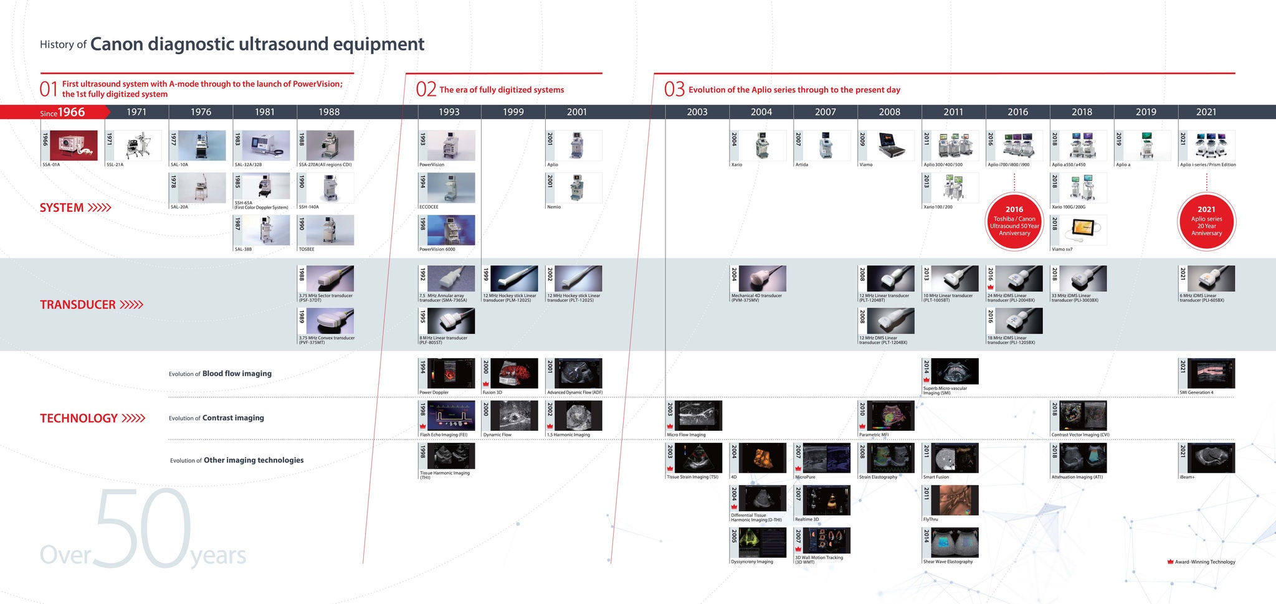Click the ECCOCEE system image
The height and width of the screenshot is (604, 1276).
pos(450,188)
